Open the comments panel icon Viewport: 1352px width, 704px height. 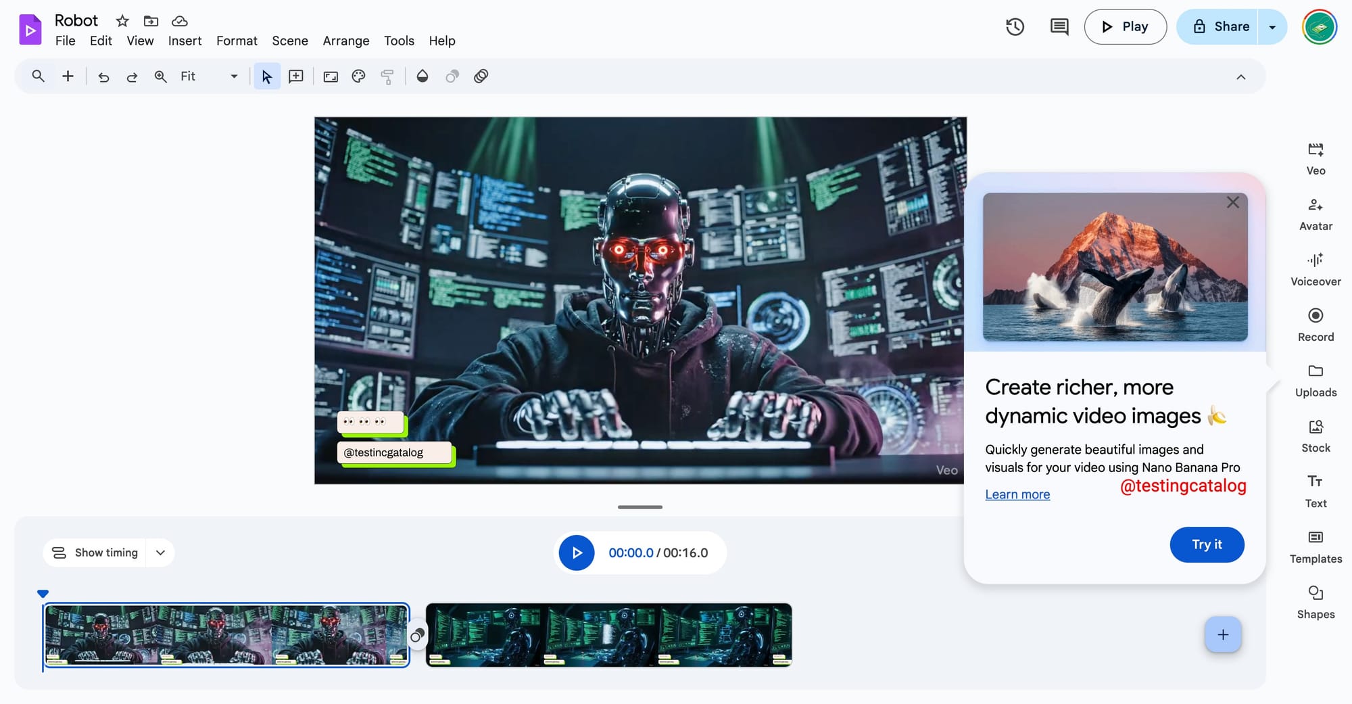click(1059, 27)
